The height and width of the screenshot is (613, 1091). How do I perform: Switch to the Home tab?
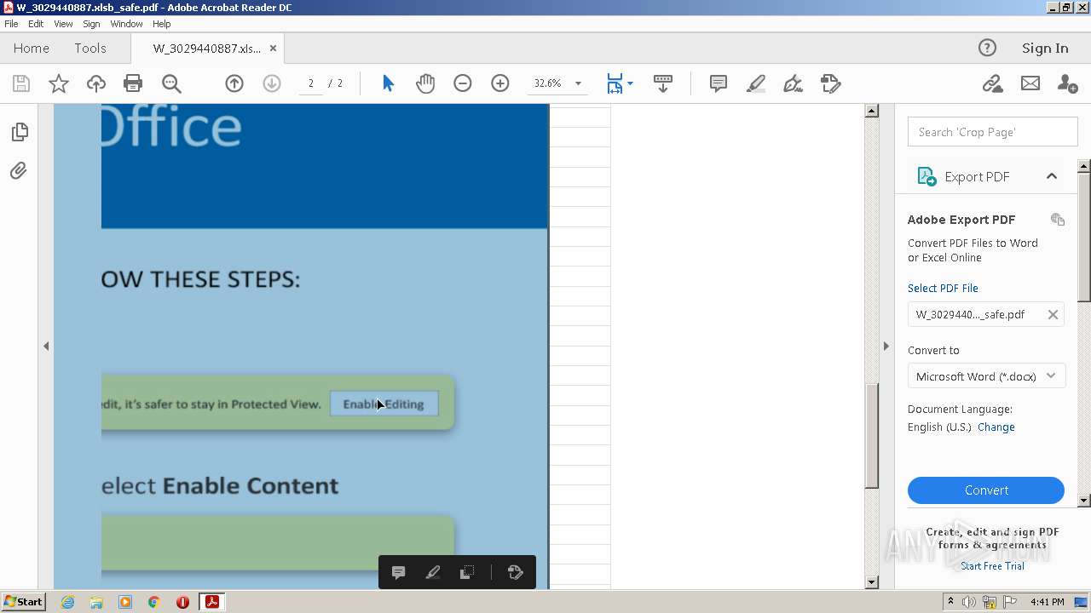[x=32, y=49]
